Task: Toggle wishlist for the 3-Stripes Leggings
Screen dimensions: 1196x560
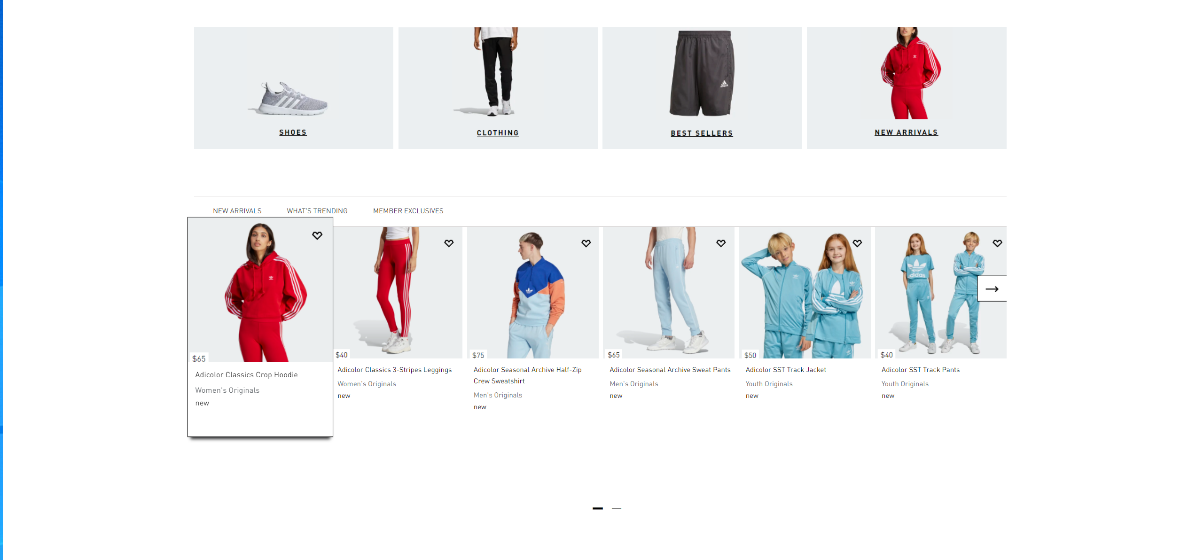Action: [449, 243]
